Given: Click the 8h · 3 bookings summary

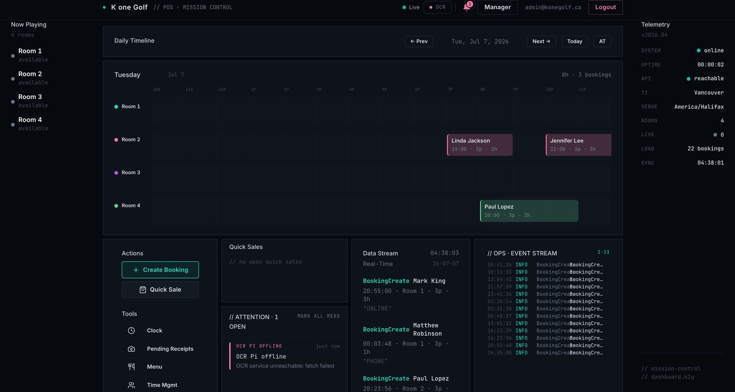Looking at the screenshot, I should click(x=587, y=75).
